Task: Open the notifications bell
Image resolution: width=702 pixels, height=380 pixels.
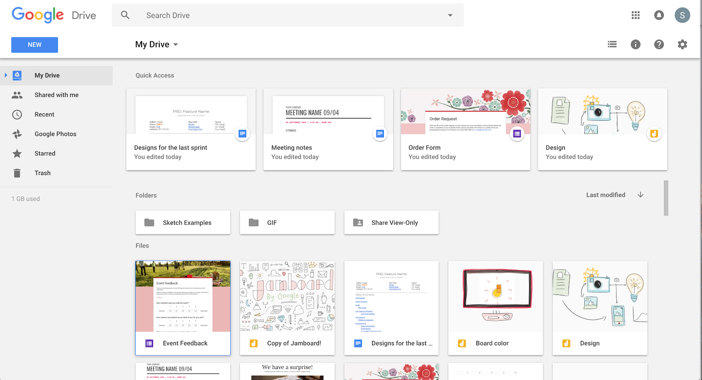Action: click(x=659, y=15)
